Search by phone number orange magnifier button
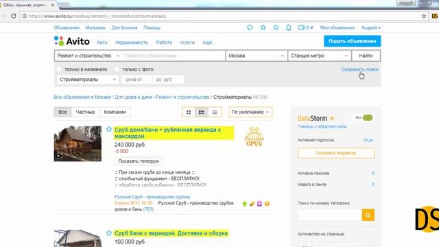Screen dimensions: 439x247 368,215
